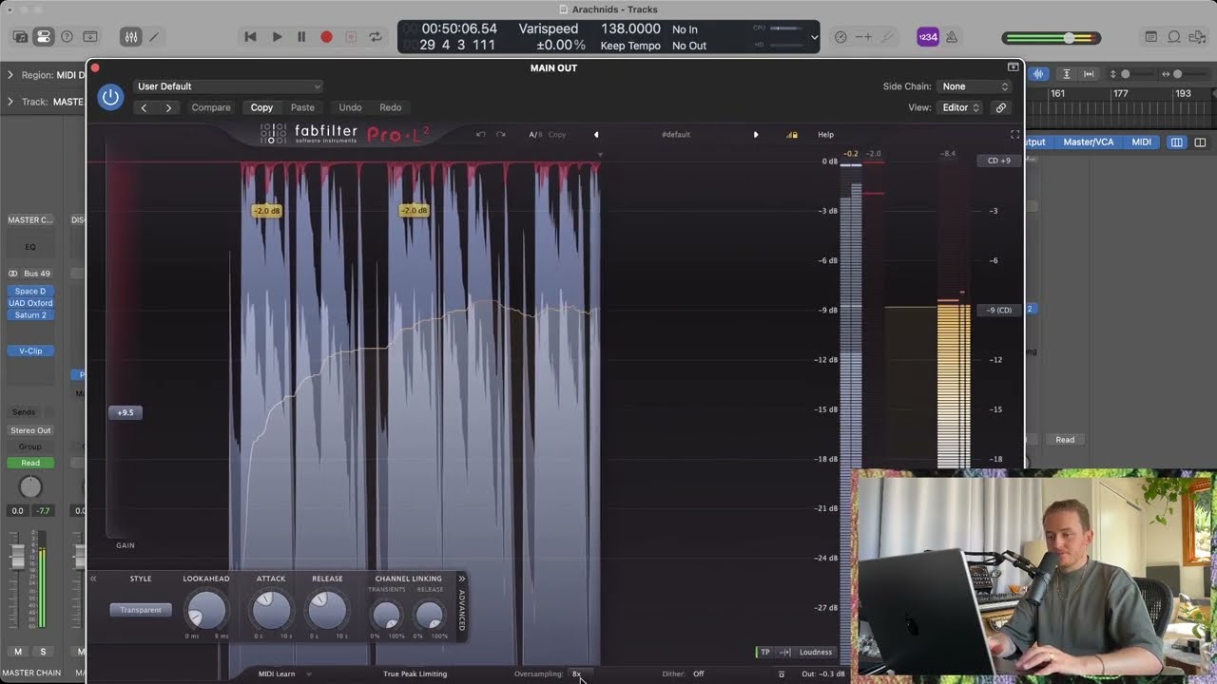The height and width of the screenshot is (684, 1217).
Task: Open the Loudness meter scale button
Action: [x=816, y=653]
